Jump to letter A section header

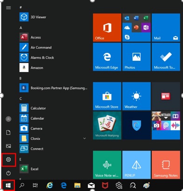point(20,28)
